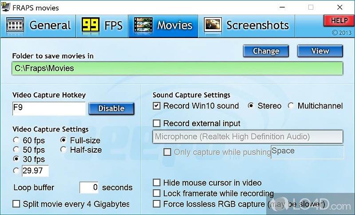Click the C:\Fraps\Movies folder path field

[177, 69]
